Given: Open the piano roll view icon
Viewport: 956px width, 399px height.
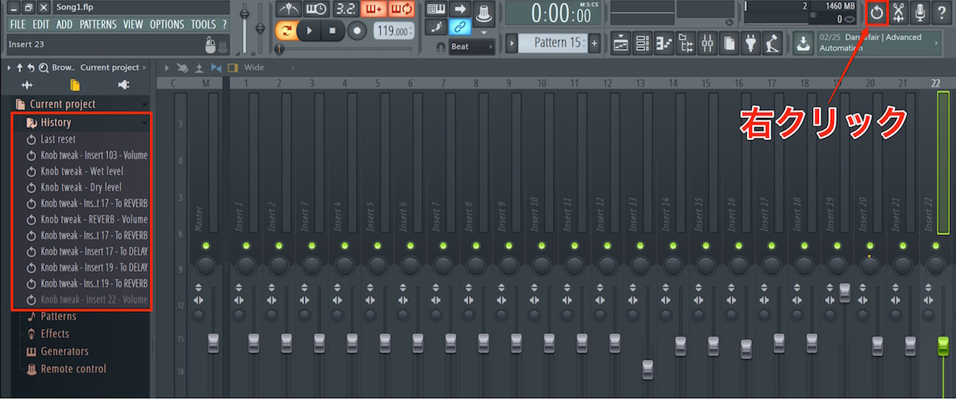Looking at the screenshot, I should (665, 44).
